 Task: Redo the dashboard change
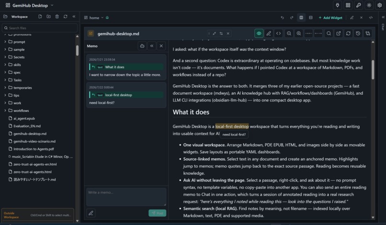(x=292, y=18)
